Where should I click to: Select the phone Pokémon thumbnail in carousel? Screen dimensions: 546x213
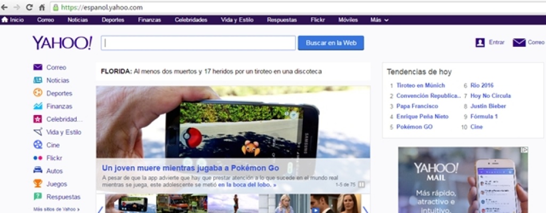(x=131, y=203)
